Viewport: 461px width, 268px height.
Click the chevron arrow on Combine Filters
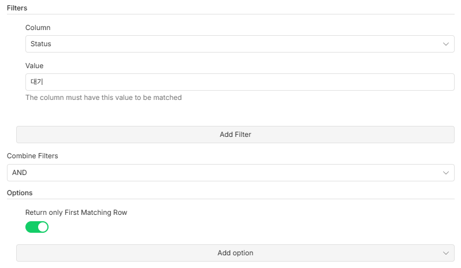coord(446,173)
